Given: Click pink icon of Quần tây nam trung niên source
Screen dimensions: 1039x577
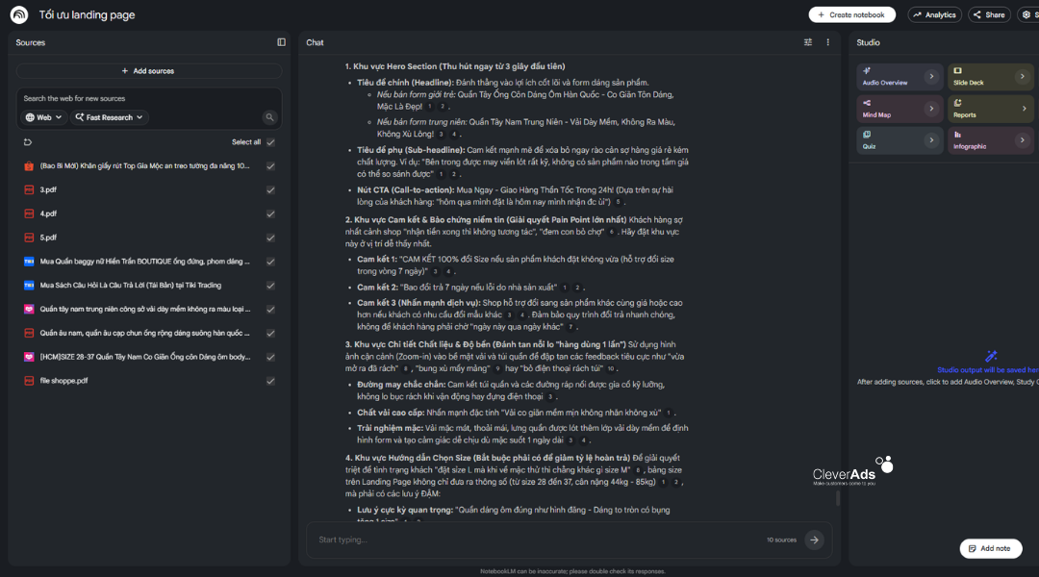Looking at the screenshot, I should click(x=29, y=310).
